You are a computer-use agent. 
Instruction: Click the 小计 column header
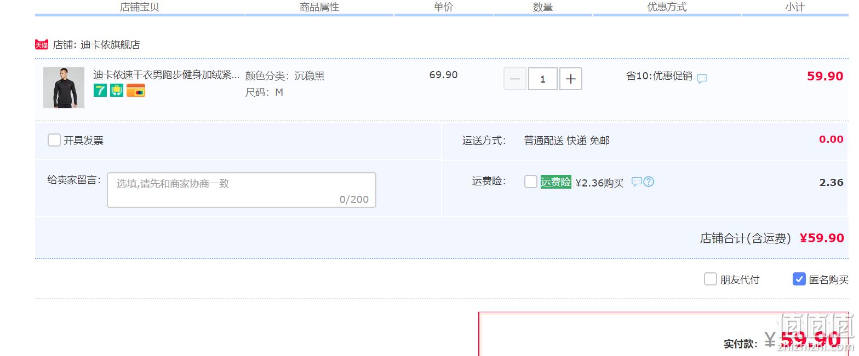click(795, 7)
